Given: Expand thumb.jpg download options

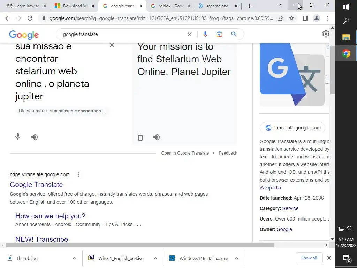Looking at the screenshot, I should click(74, 258).
